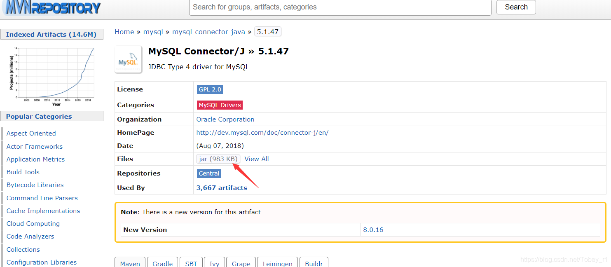Screen dimensions: 611x267
Task: Click the Popular Categories heading
Action: tap(52, 117)
